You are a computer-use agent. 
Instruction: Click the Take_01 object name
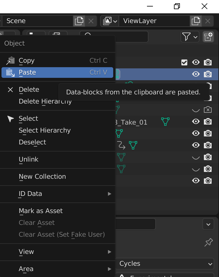click(131, 122)
